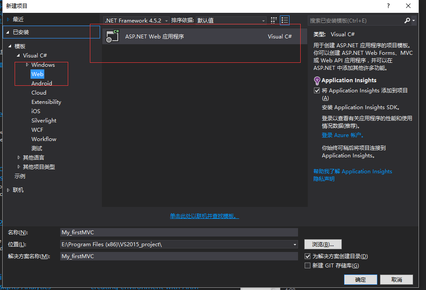Toggle create directory for solution checkbox
426x290 pixels.
(308, 256)
